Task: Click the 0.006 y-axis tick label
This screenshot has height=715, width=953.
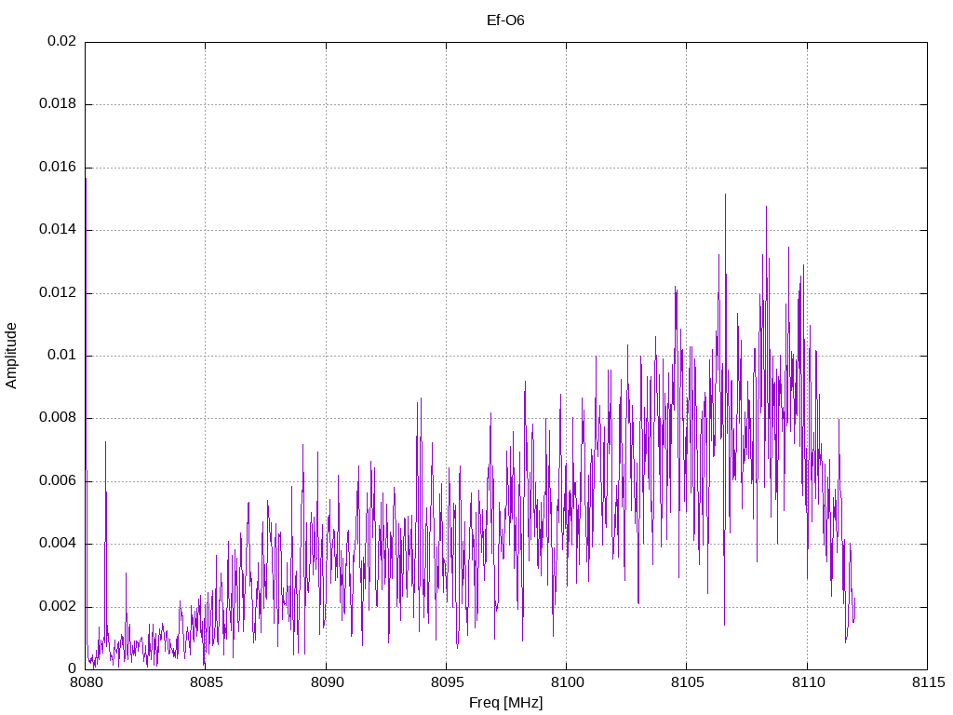Action: 58,481
